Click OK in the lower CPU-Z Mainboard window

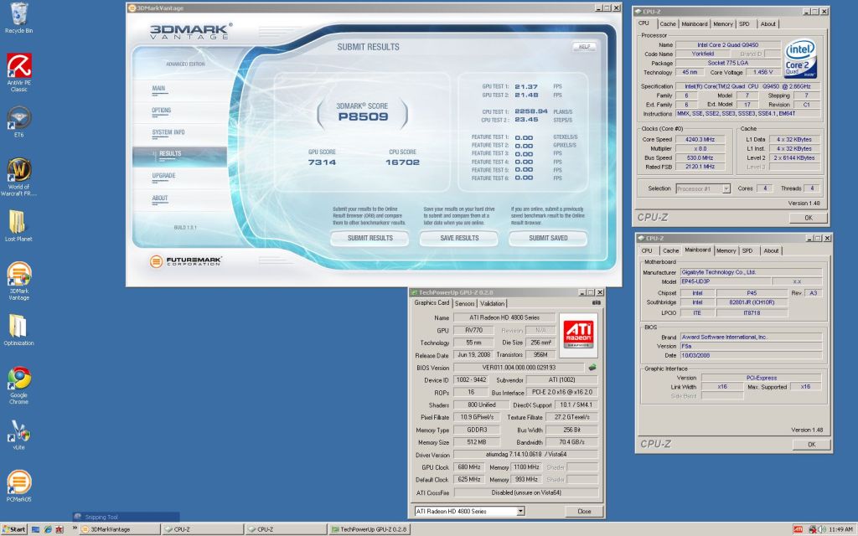[811, 445]
